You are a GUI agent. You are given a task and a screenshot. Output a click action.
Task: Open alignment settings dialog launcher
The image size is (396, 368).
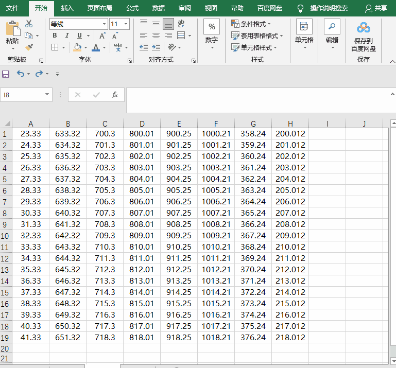tap(194, 61)
